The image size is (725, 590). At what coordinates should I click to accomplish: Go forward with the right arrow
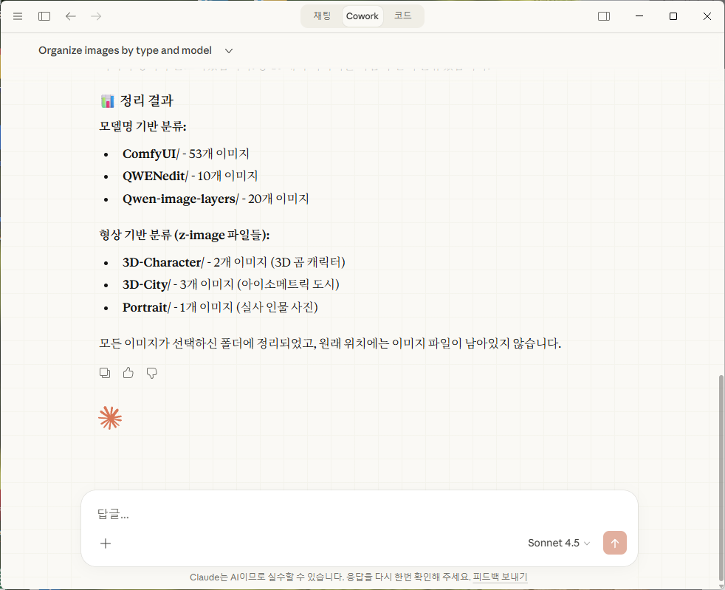pyautogui.click(x=96, y=16)
